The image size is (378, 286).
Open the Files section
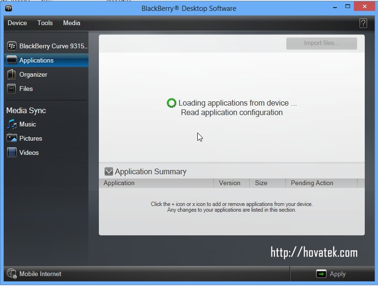pyautogui.click(x=26, y=89)
